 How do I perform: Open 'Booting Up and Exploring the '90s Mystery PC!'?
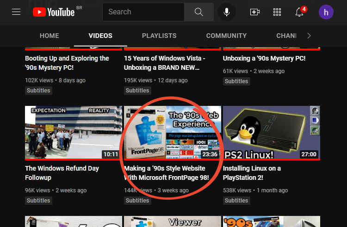[x=67, y=63]
